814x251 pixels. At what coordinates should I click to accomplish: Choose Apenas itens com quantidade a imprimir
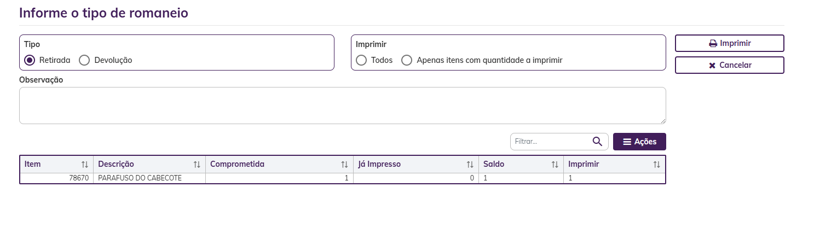click(x=407, y=60)
